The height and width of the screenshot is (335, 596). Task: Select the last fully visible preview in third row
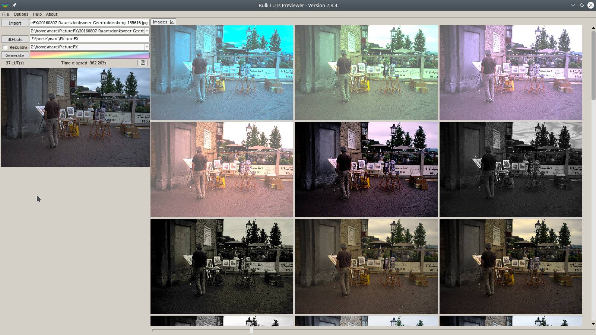[511, 266]
